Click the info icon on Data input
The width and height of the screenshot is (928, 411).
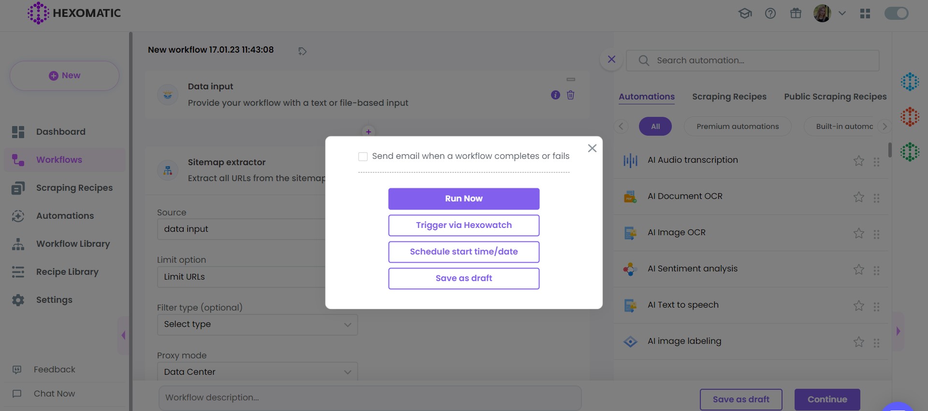(x=555, y=95)
